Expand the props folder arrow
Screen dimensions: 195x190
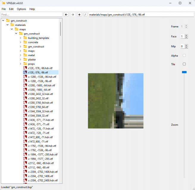click(21, 64)
